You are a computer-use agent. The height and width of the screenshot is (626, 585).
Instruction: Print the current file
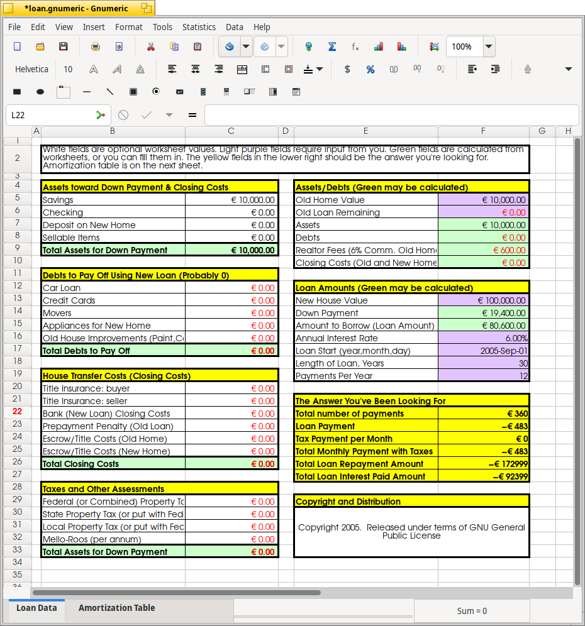pos(95,47)
